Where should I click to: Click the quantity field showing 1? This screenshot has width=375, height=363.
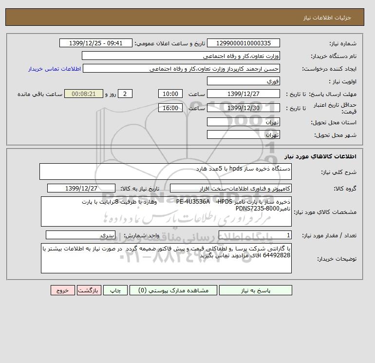click(x=255, y=235)
